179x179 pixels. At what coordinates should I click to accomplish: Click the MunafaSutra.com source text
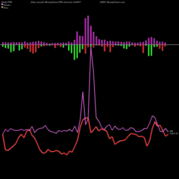pyautogui.click(x=116, y=2)
